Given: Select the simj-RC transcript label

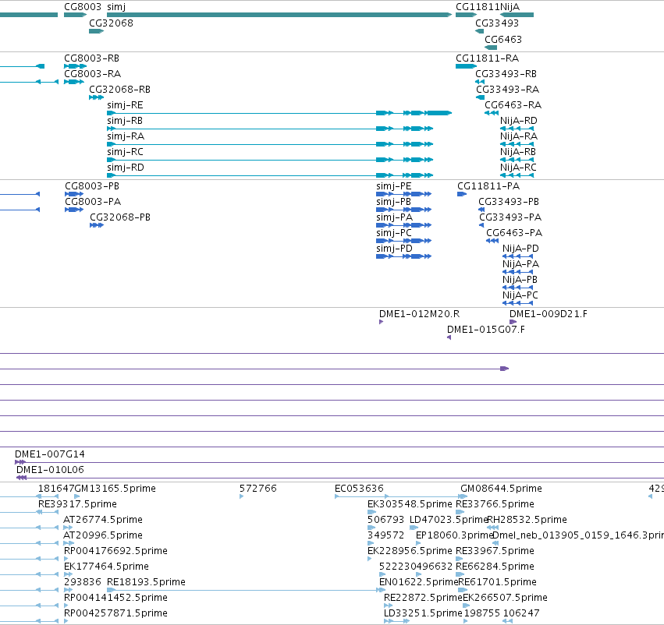Looking at the screenshot, I should coord(125,152).
